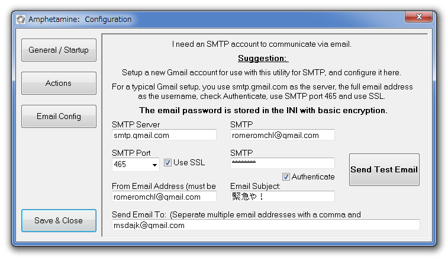Toggle the Authenticate checkbox
Viewport: 448px width, 260px height.
[x=286, y=176]
